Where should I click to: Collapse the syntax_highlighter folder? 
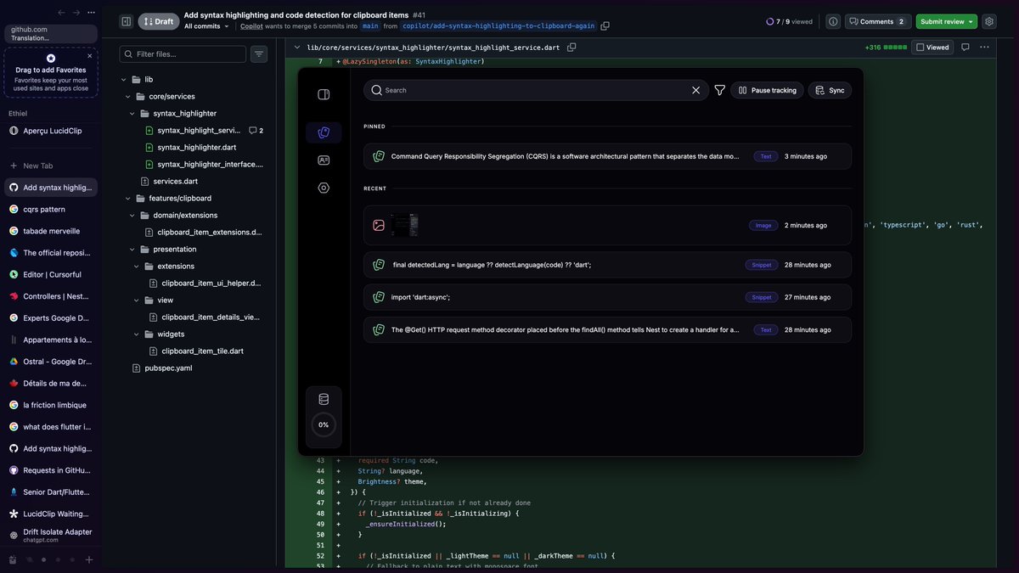132,113
